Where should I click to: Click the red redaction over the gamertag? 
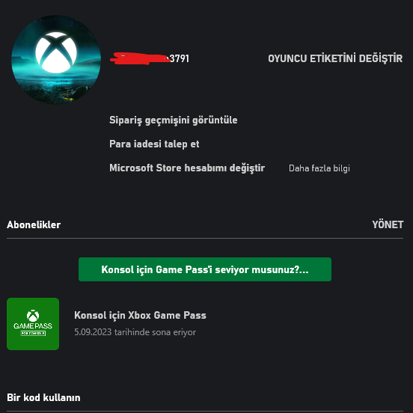pos(140,58)
